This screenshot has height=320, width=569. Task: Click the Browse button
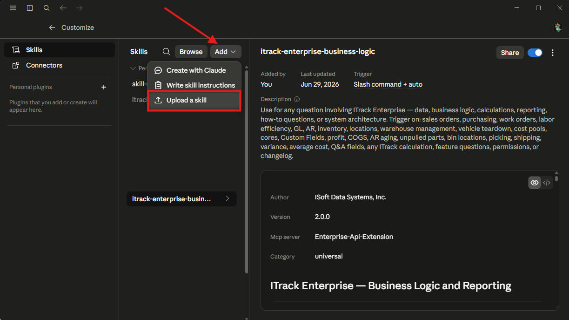191,52
